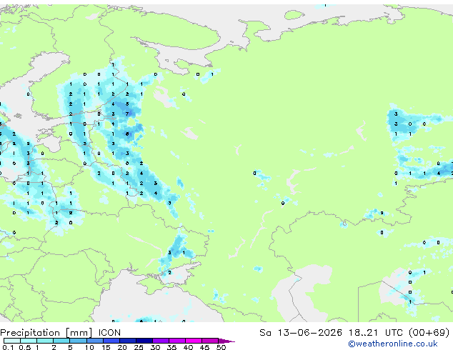Pick the 5–10 mm legend color box
Screen dimensions: 453x350
click(78, 341)
